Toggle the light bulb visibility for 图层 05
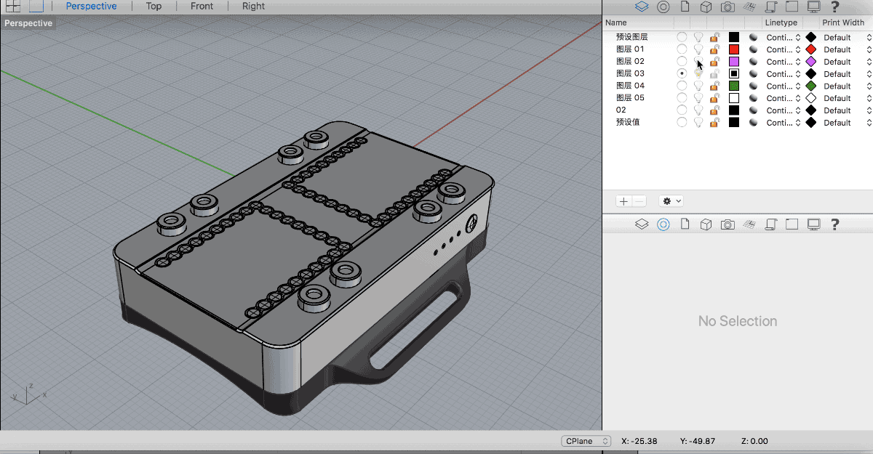Screen dimensions: 873x454 tap(698, 98)
